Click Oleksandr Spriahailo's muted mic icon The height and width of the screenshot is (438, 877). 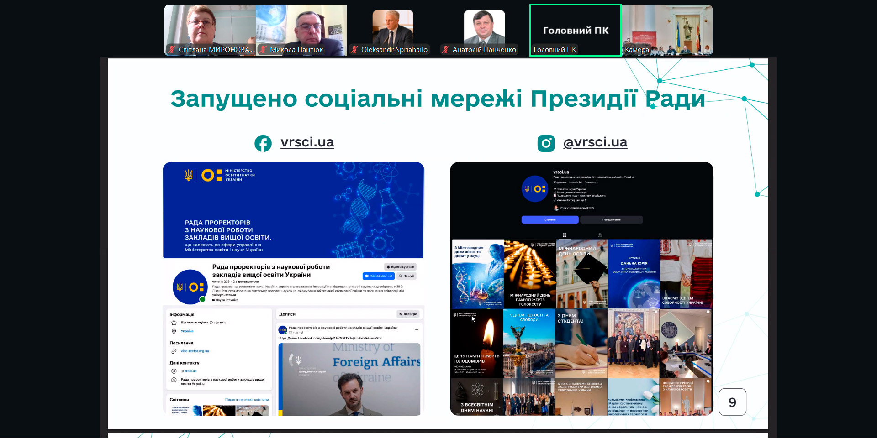click(354, 50)
